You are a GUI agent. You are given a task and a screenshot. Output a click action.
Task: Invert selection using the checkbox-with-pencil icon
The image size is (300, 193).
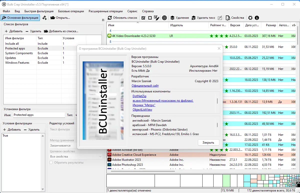157,18
